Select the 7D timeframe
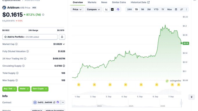198x111 pixels. [x=136, y=10]
